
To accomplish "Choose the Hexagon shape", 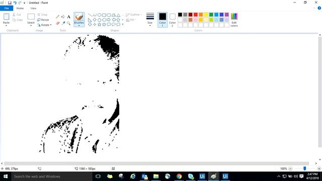I will (x=104, y=20).
